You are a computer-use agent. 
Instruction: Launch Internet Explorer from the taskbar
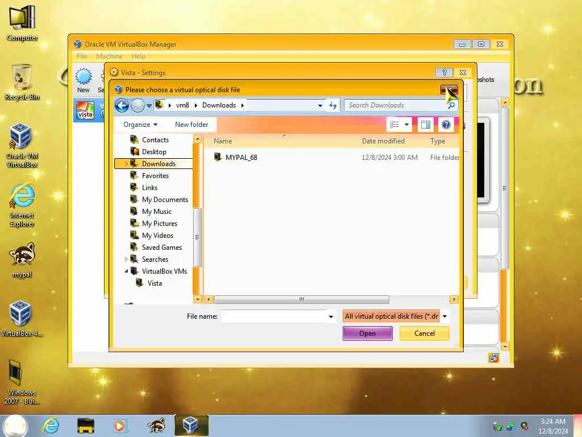tap(51, 426)
